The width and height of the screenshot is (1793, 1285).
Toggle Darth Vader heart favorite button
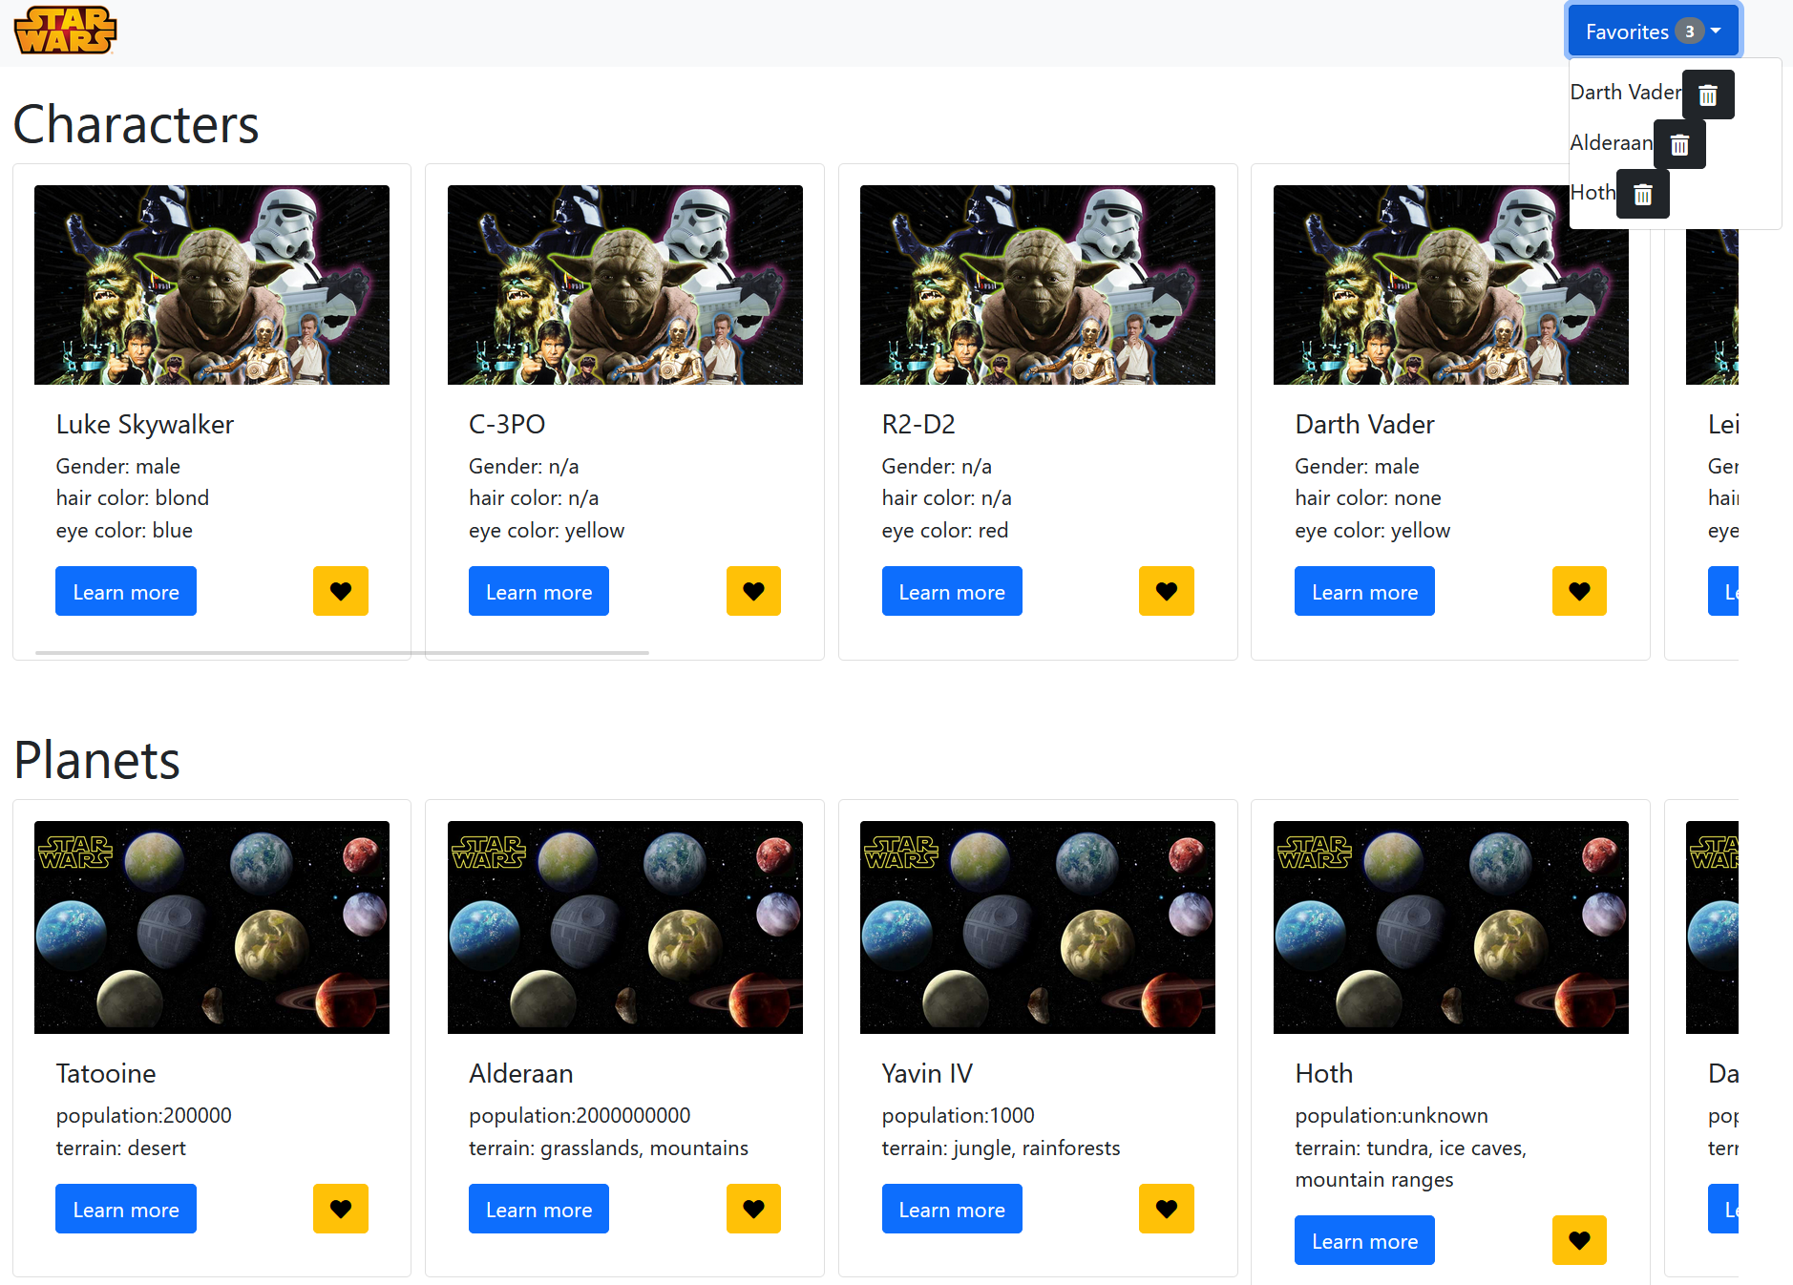click(x=1579, y=591)
